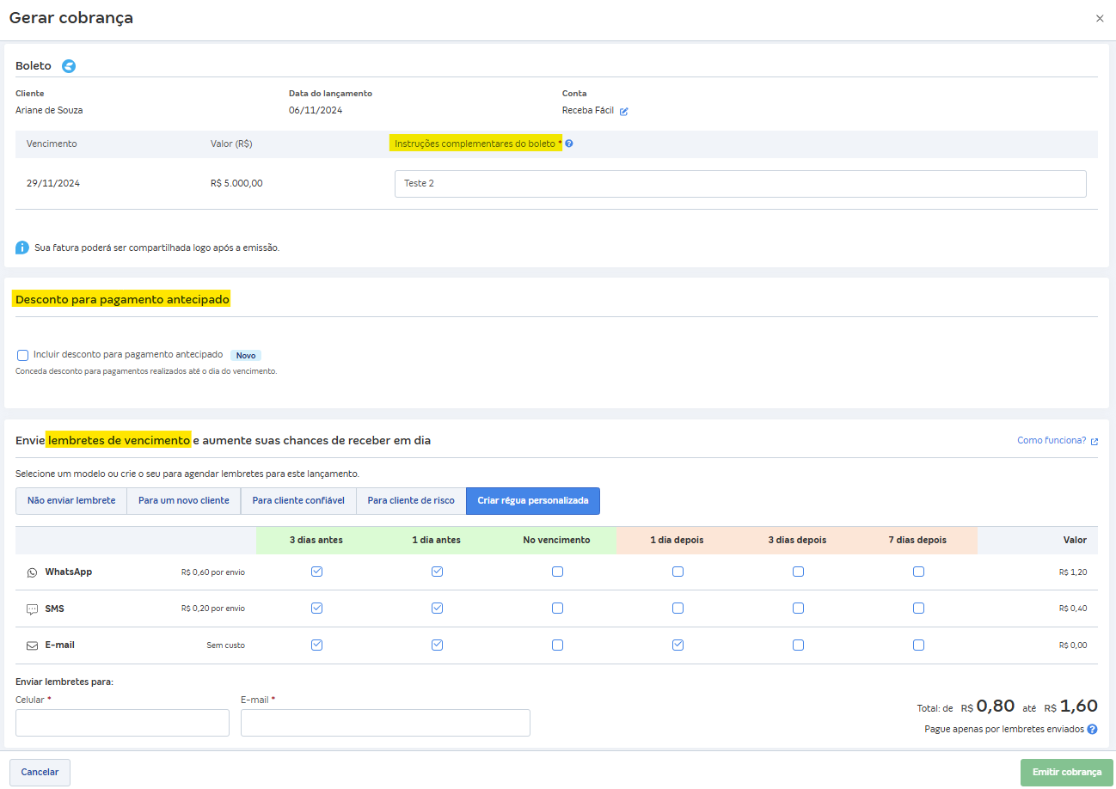Click the Sem custo label
This screenshot has height=789, width=1116.
225,645
